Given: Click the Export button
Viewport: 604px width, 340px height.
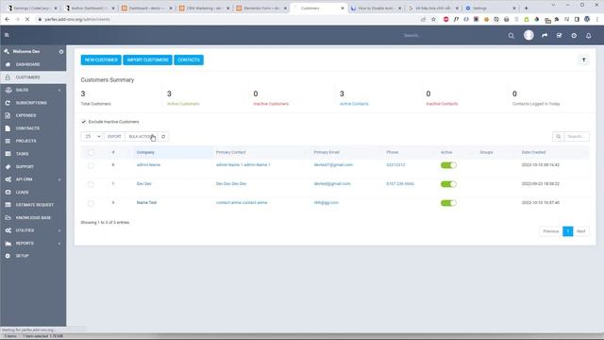Looking at the screenshot, I should coord(114,136).
